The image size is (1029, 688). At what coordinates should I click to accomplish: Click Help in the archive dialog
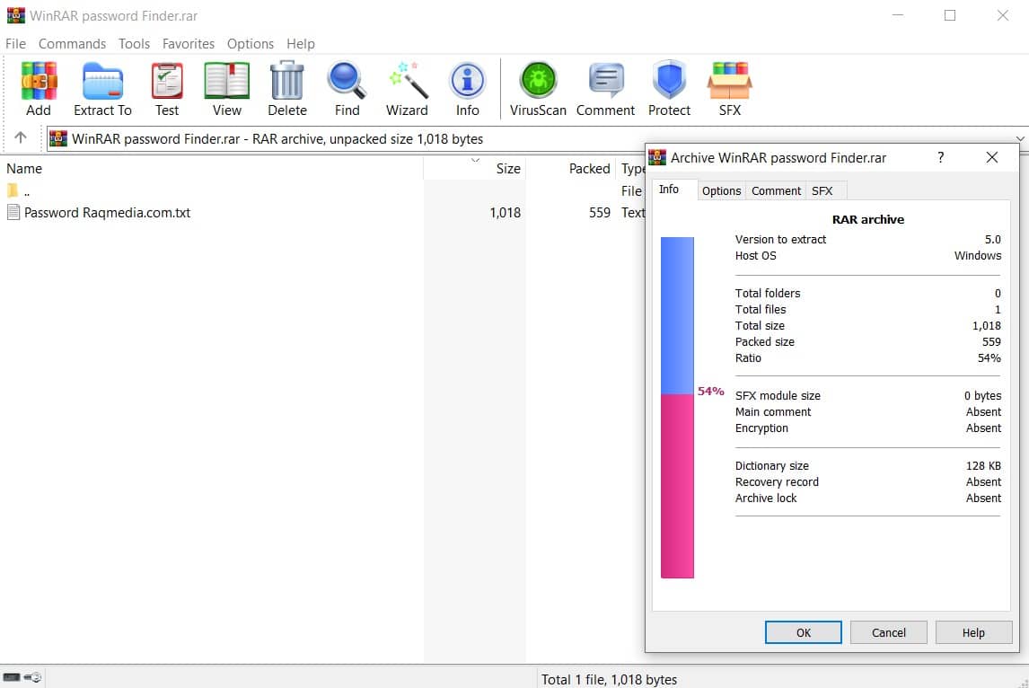coord(973,632)
